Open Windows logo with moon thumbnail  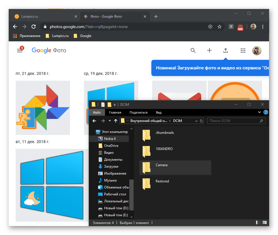point(52,185)
